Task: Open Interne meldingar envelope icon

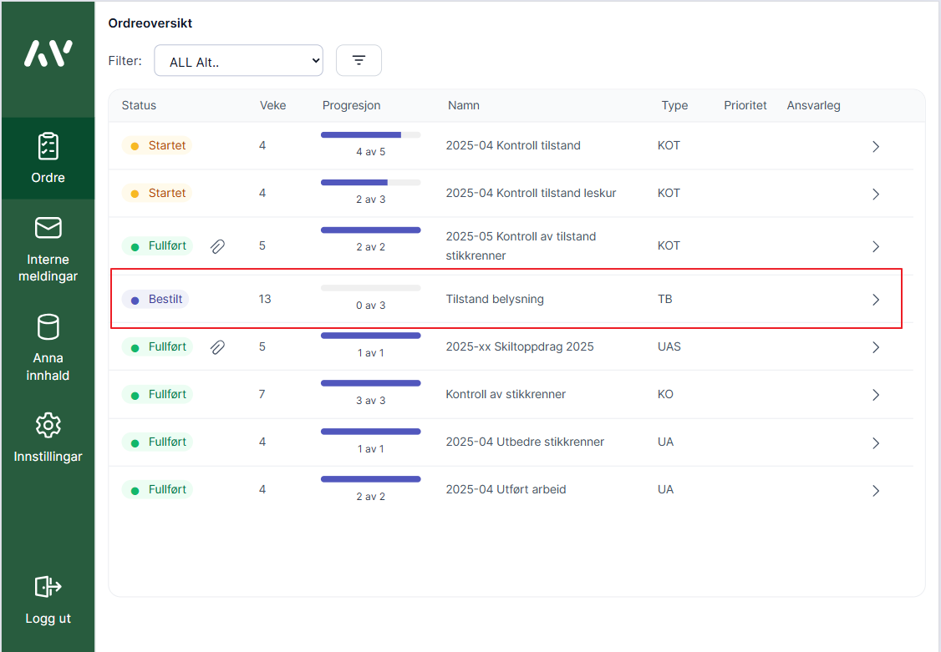Action: pos(48,228)
